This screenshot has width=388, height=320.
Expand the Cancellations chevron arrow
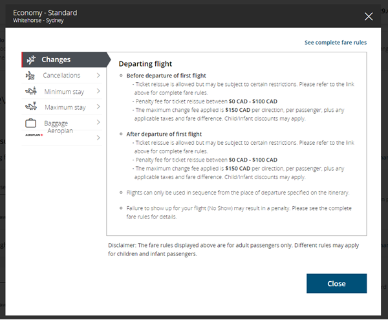98,75
